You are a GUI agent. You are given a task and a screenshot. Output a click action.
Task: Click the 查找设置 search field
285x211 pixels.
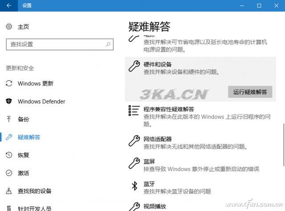click(x=60, y=45)
